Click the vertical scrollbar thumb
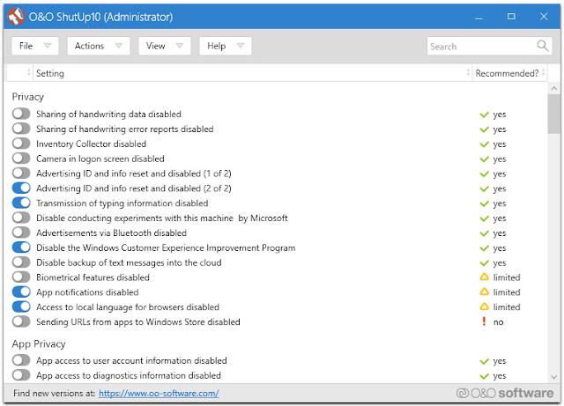 554,114
